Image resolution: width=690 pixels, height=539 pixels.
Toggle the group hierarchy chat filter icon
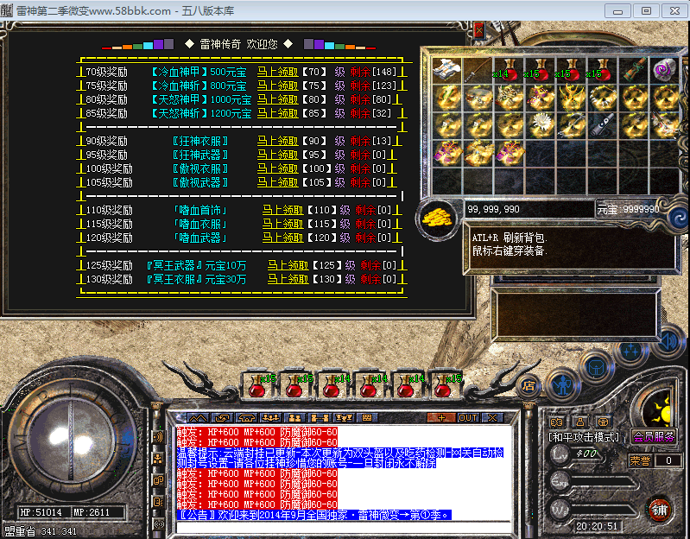pos(158,459)
